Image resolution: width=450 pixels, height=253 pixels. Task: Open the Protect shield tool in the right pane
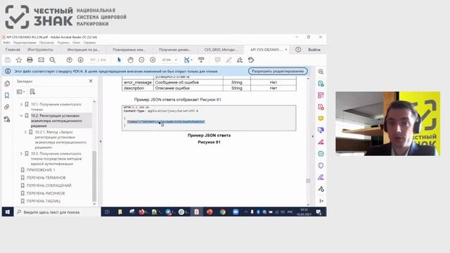point(321,166)
